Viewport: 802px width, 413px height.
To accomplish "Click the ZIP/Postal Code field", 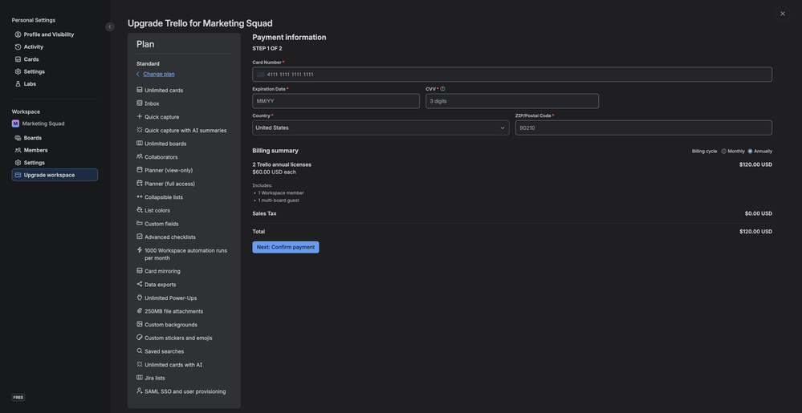I will (643, 128).
